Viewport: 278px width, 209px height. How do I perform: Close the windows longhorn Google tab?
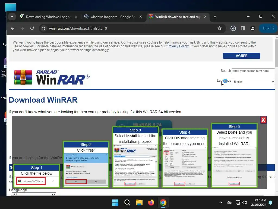point(141,17)
